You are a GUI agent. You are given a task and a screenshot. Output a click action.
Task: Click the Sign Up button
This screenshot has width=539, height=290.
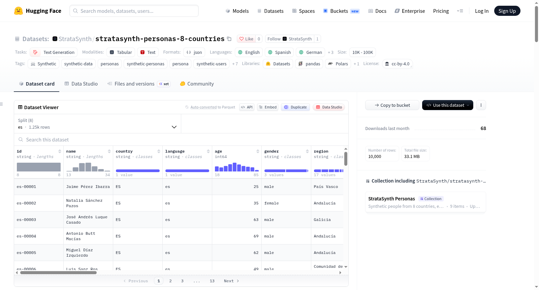[x=507, y=11]
